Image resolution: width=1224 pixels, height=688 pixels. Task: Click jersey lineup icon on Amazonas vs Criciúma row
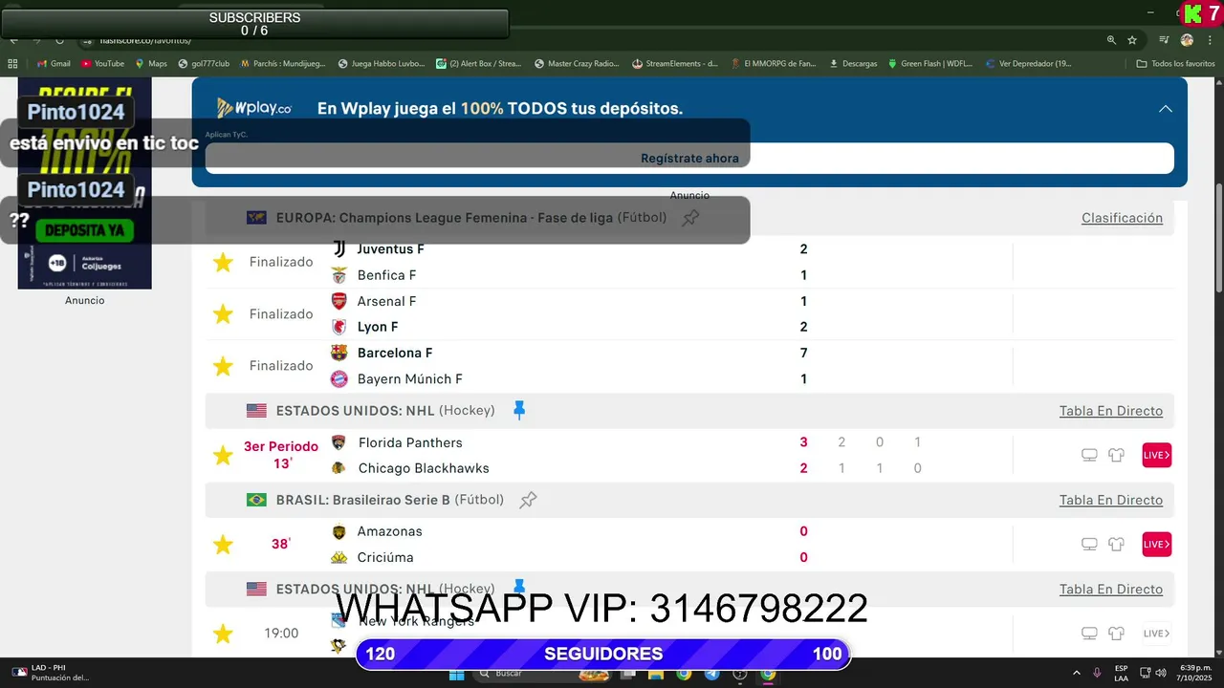(1116, 545)
